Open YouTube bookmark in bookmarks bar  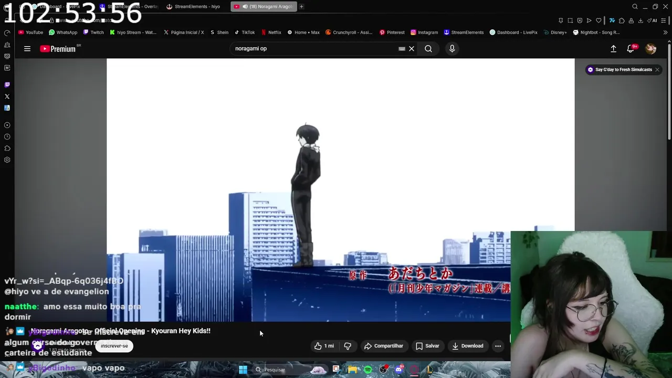(30, 33)
